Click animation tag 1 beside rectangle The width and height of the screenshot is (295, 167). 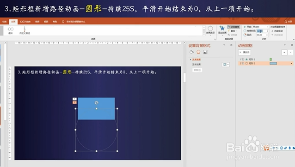pyautogui.click(x=74, y=99)
